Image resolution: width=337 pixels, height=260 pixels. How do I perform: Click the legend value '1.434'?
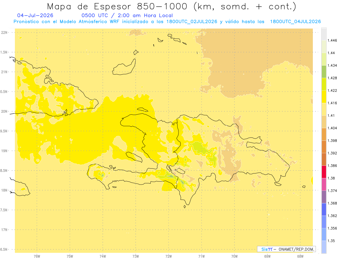332,66
